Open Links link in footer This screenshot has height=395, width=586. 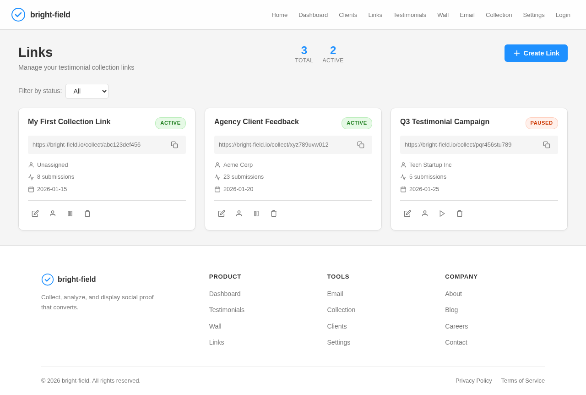pyautogui.click(x=217, y=342)
